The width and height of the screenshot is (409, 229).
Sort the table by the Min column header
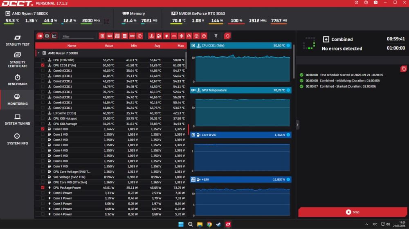tap(134, 46)
